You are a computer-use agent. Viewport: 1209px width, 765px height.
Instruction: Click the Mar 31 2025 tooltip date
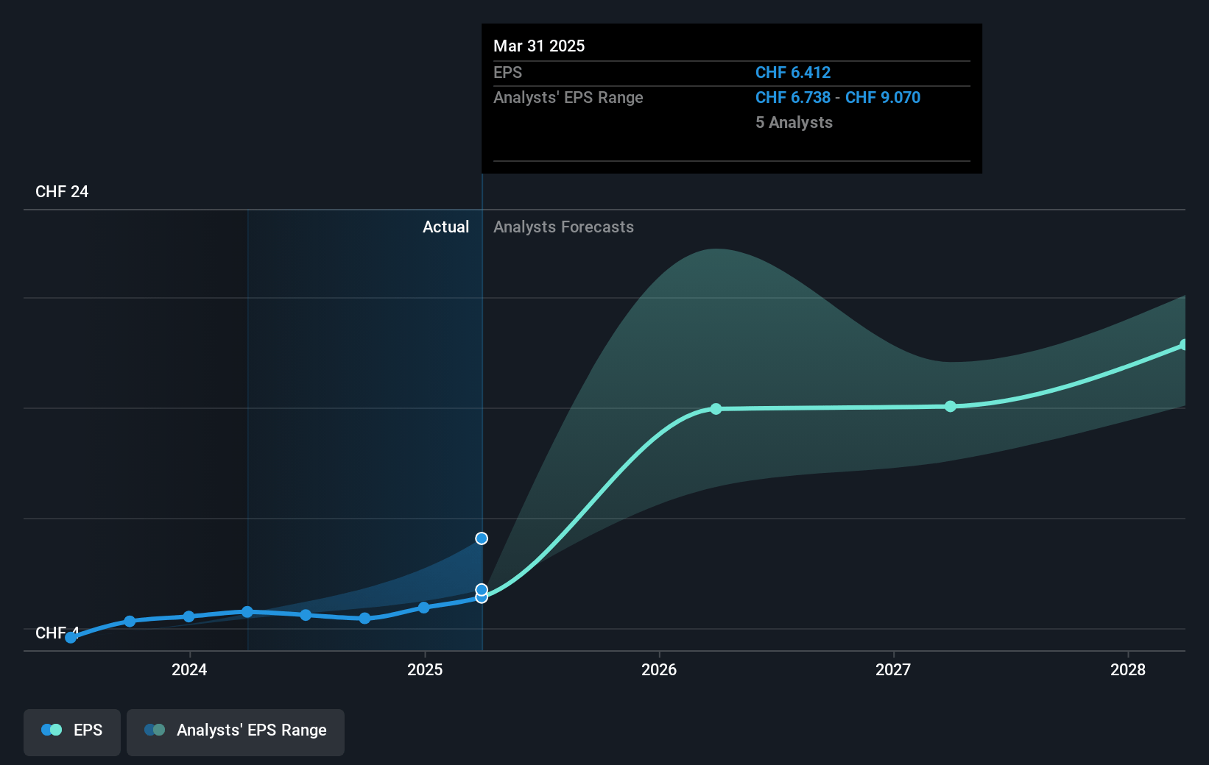point(539,46)
